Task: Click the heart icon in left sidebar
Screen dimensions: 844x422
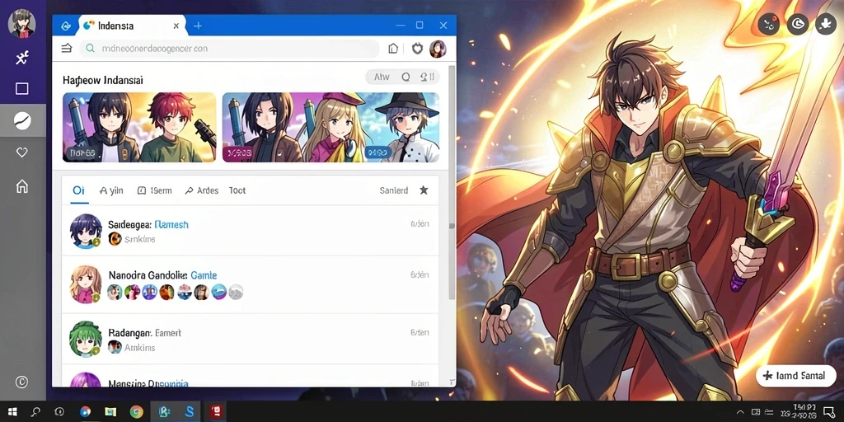Action: click(x=21, y=152)
